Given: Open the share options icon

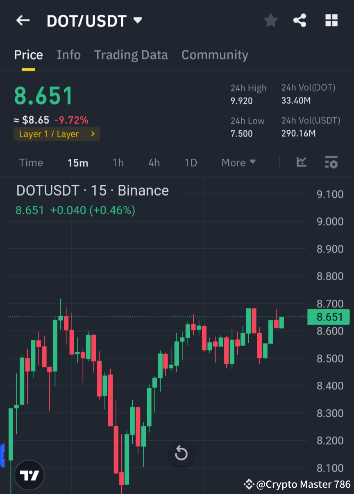Looking at the screenshot, I should pos(300,20).
